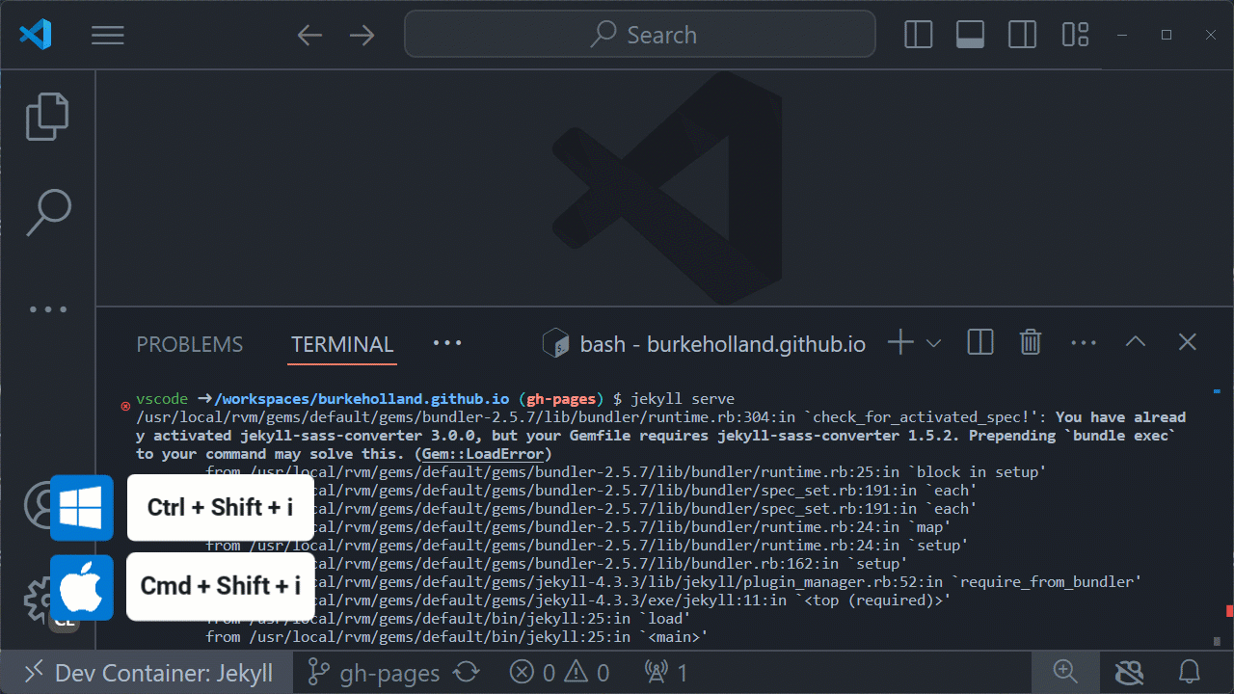Toggle the secondary sidebar visibility
Screen dimensions: 1234x694
click(x=1022, y=34)
